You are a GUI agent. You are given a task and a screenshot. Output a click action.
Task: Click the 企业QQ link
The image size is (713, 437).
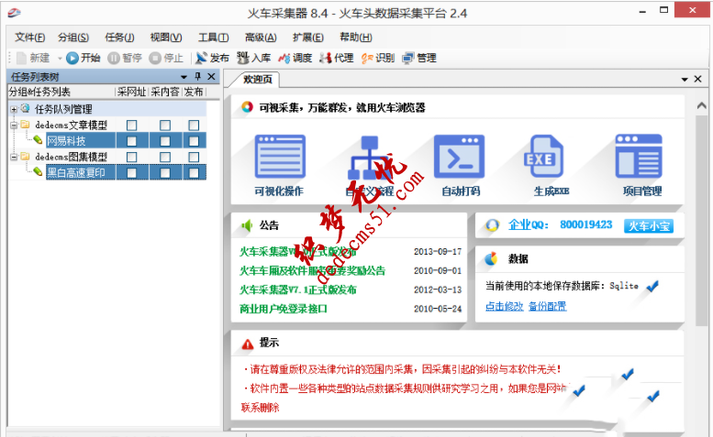click(529, 224)
